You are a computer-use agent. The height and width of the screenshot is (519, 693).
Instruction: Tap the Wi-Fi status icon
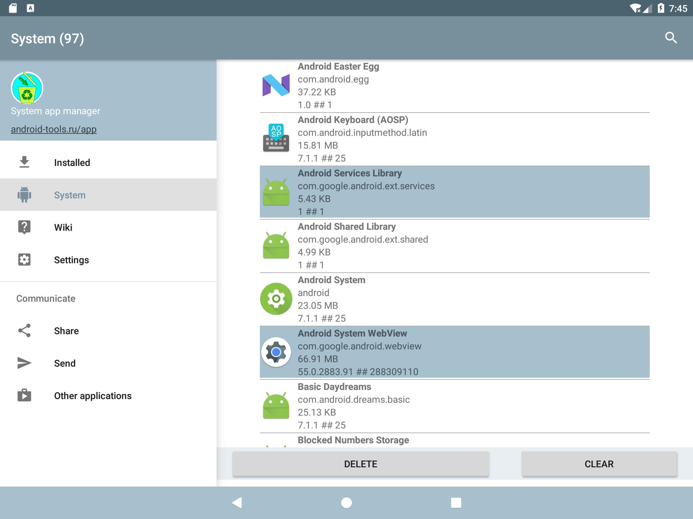pyautogui.click(x=635, y=8)
